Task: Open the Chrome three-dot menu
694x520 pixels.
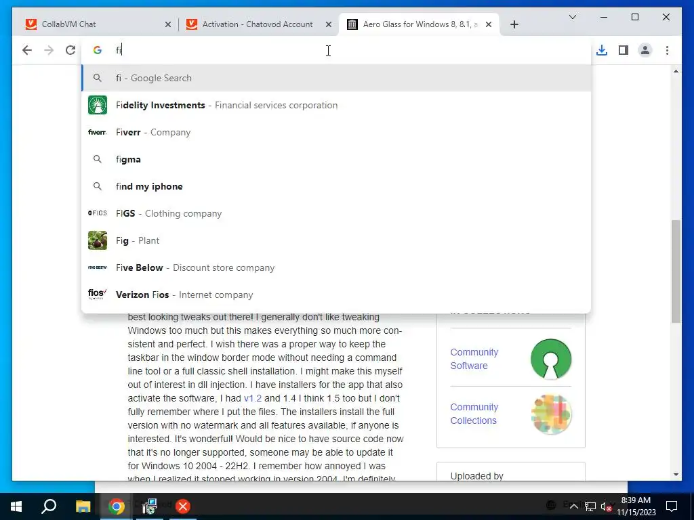Action: click(667, 50)
